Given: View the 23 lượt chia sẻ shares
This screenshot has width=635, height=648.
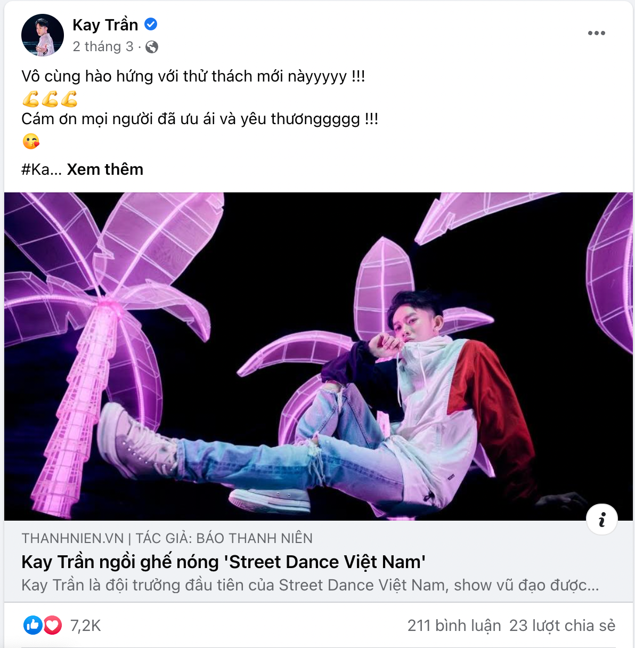Looking at the screenshot, I should coord(562,626).
